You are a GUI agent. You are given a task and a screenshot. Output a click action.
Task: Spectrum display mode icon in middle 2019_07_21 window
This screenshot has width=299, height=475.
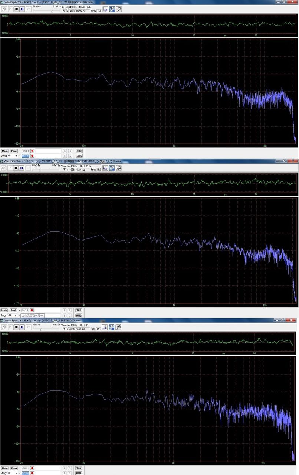point(112,168)
